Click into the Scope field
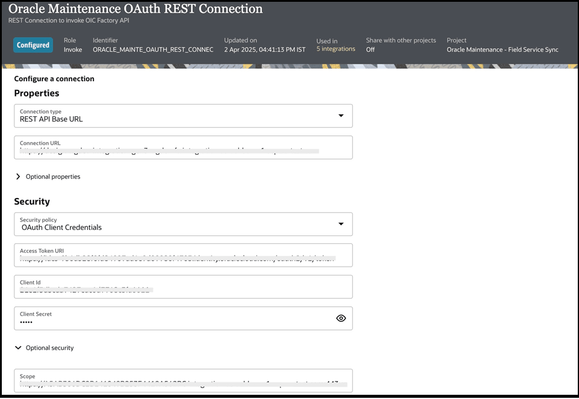The image size is (579, 399). (183, 380)
